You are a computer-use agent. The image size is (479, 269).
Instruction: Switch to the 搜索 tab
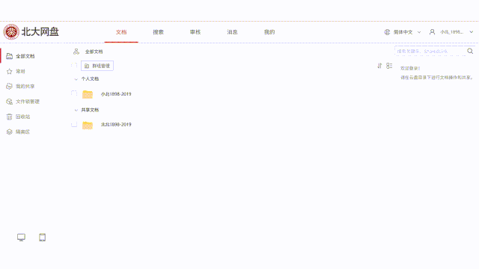coord(158,32)
